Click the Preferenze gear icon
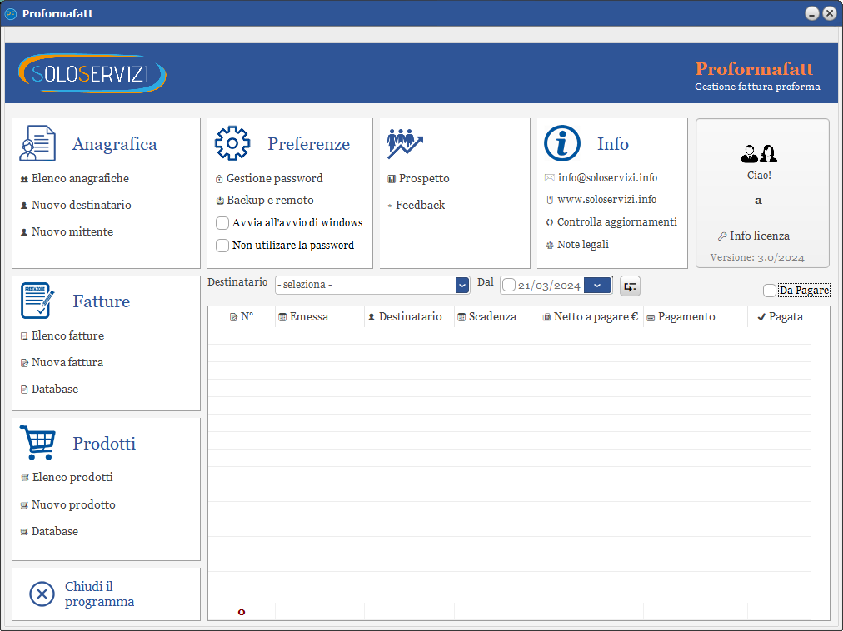Screen dimensions: 843x631 [232, 143]
